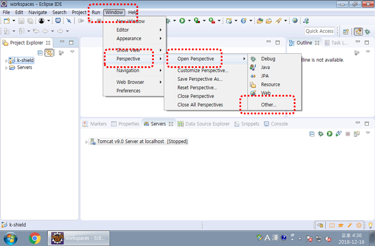Click Publish to the server icon
375x246 pixels.
click(x=357, y=134)
